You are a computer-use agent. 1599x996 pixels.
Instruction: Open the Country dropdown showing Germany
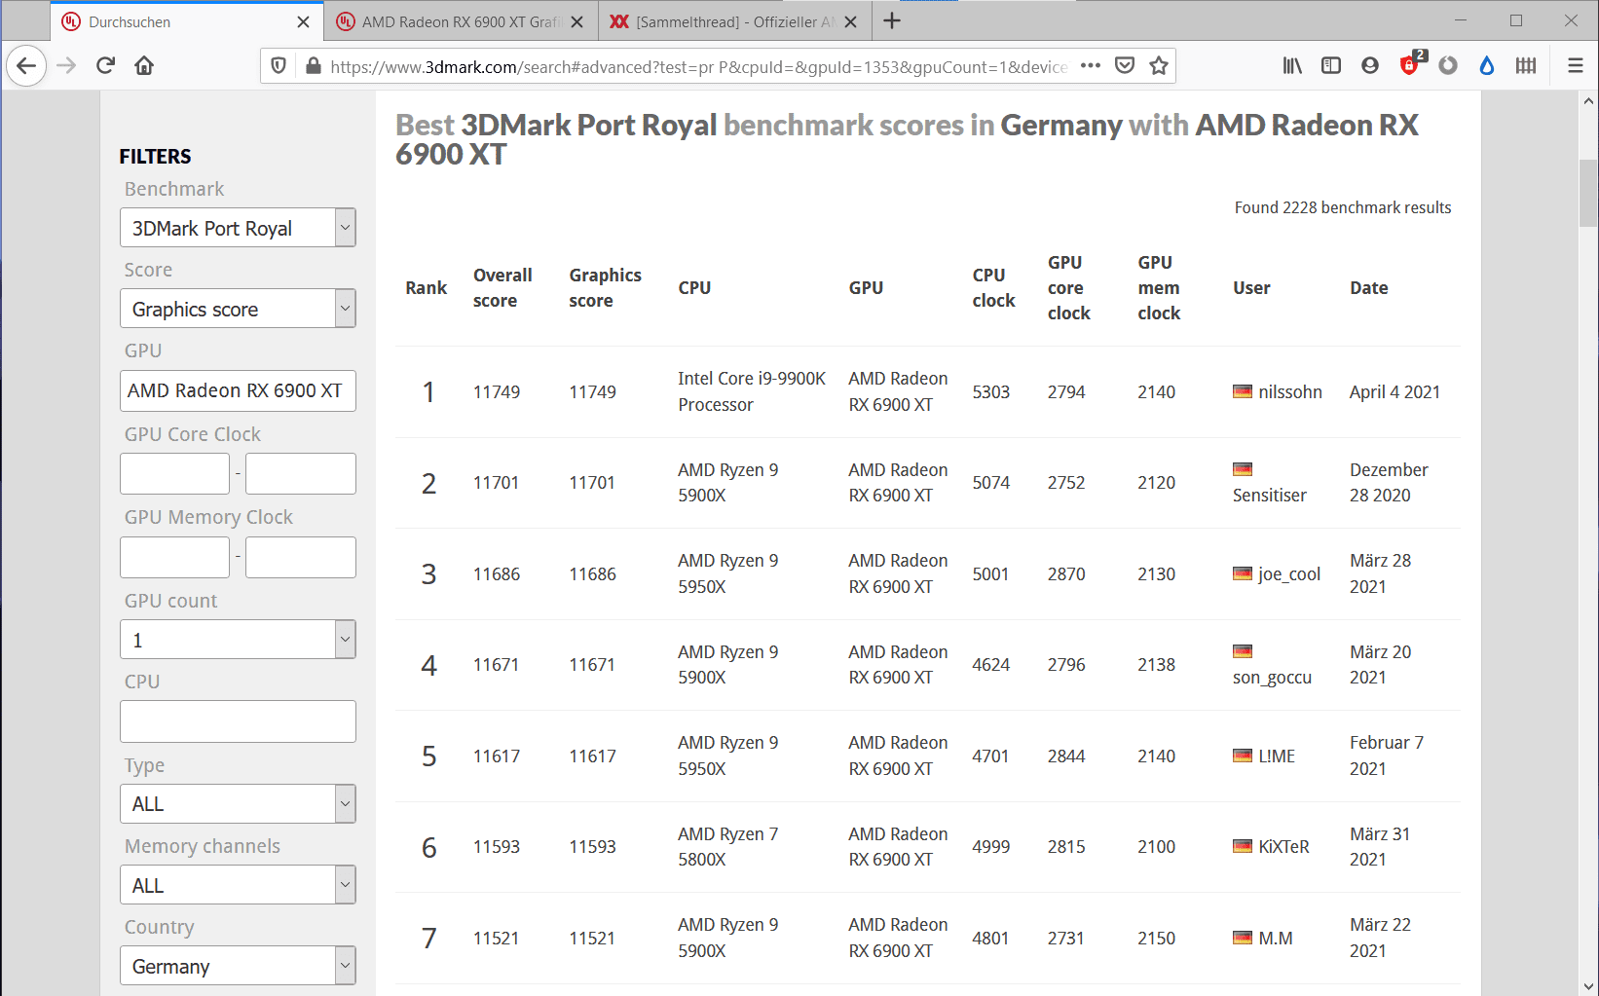click(x=238, y=966)
